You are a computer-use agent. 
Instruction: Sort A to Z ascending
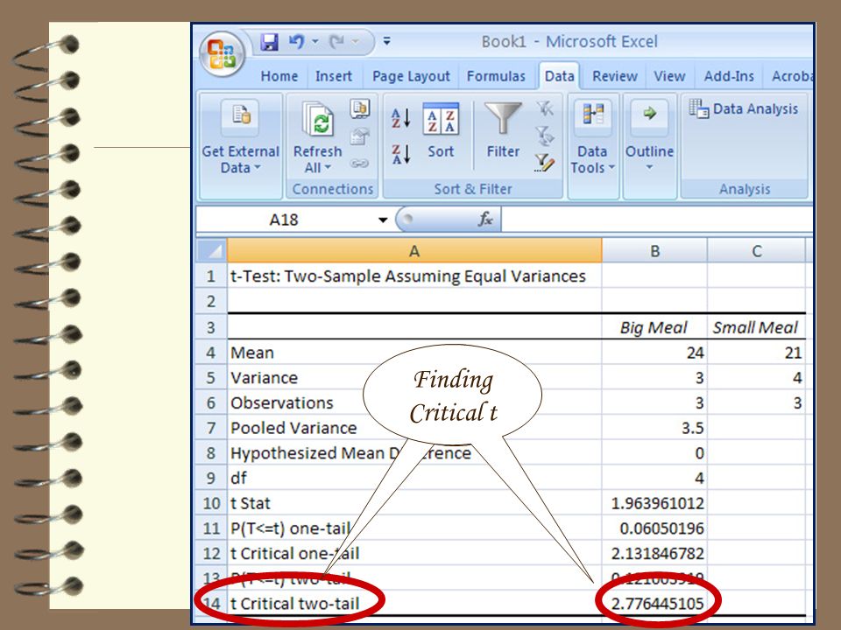401,118
